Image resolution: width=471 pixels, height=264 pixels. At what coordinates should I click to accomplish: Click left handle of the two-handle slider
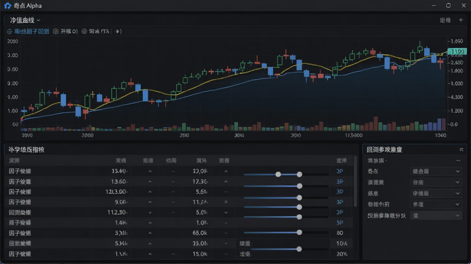[x=278, y=174]
